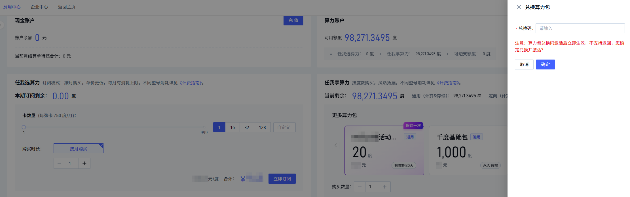Image resolution: width=630 pixels, height=197 pixels.
Task: Confirm redemption with 确定 button
Action: (x=545, y=64)
